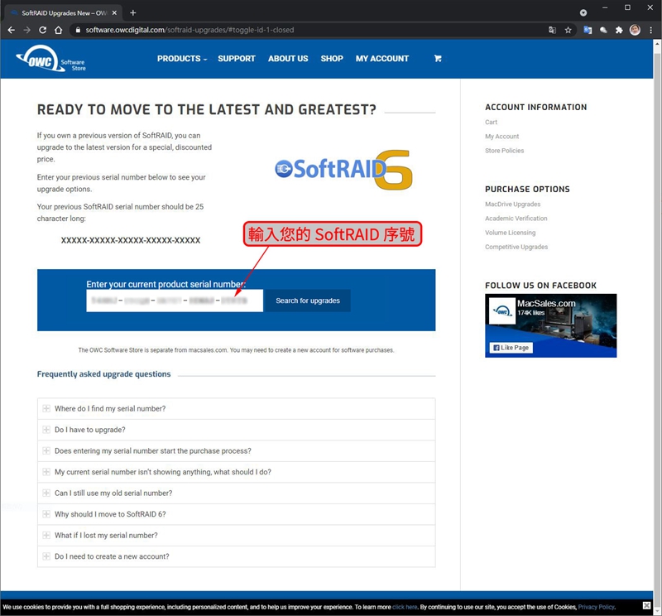Open the browser home page
The image size is (662, 616).
[58, 30]
